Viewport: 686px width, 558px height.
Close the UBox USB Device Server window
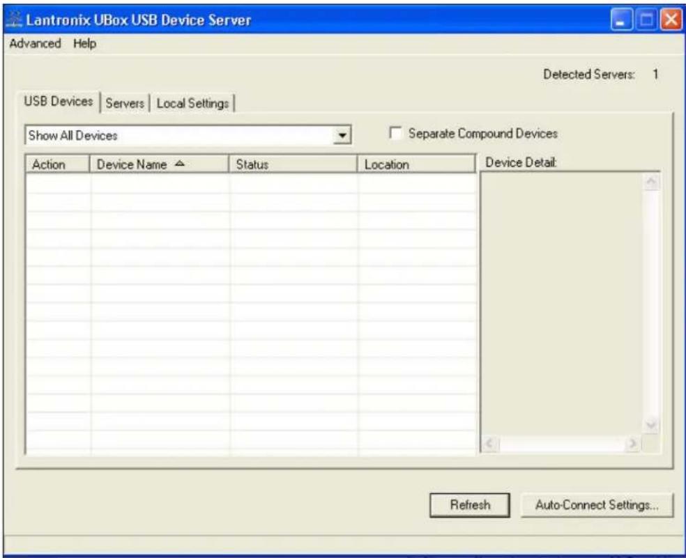click(x=671, y=20)
